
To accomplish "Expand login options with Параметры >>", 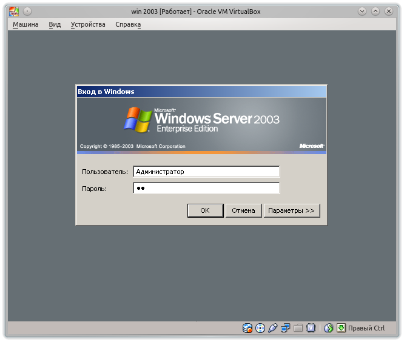I will [x=292, y=210].
